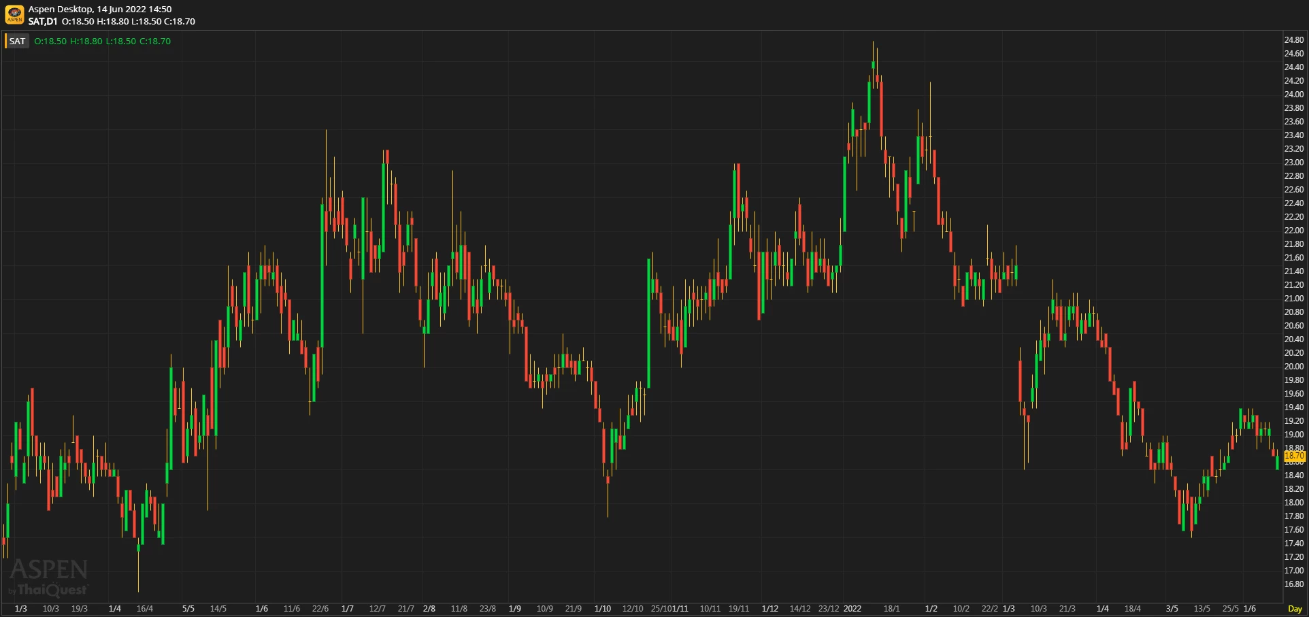1309x617 pixels.
Task: Click the 24.80 price axis label
Action: click(x=1294, y=40)
